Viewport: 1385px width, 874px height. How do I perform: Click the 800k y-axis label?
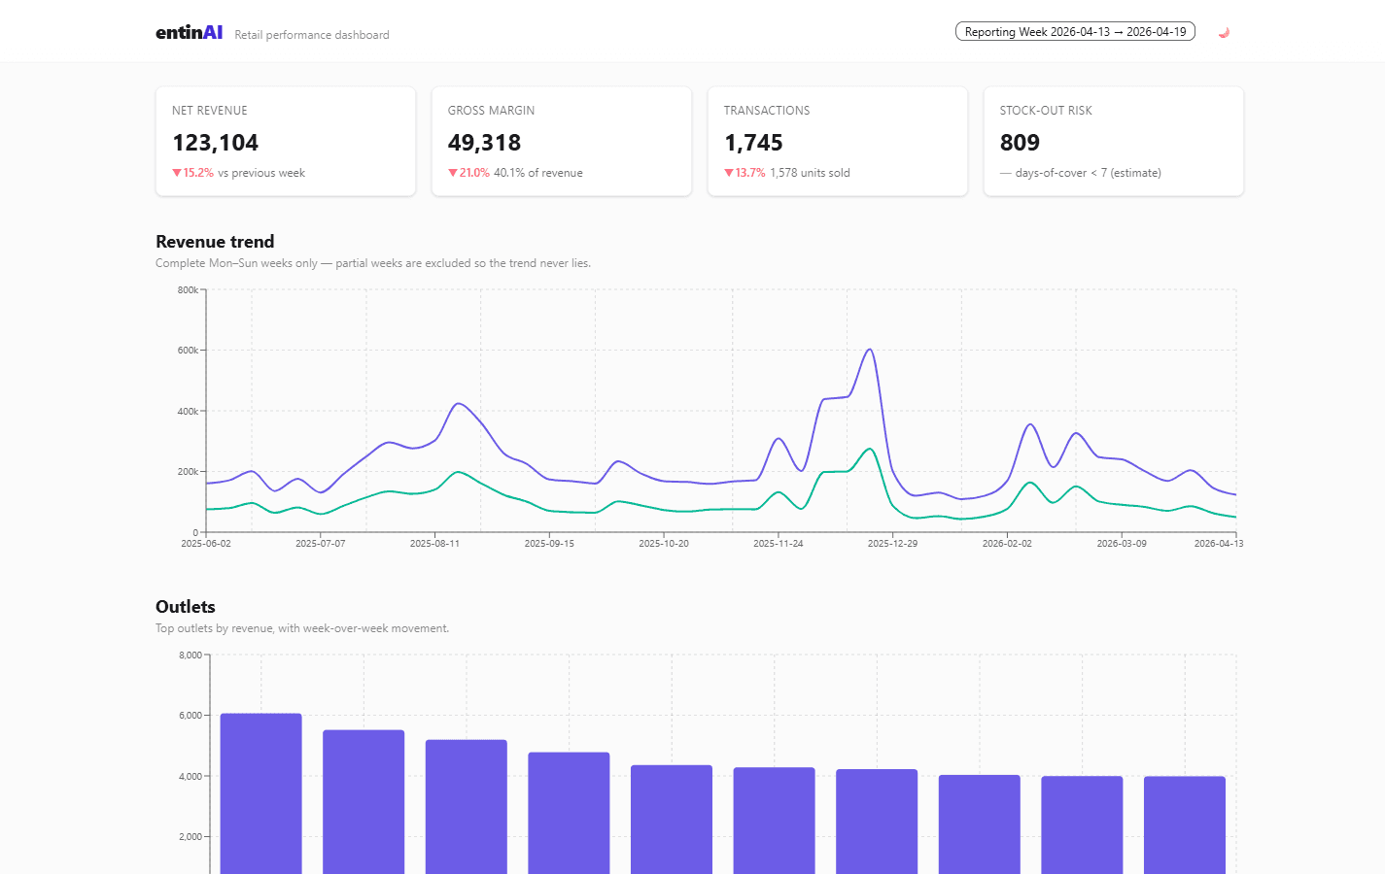point(188,290)
